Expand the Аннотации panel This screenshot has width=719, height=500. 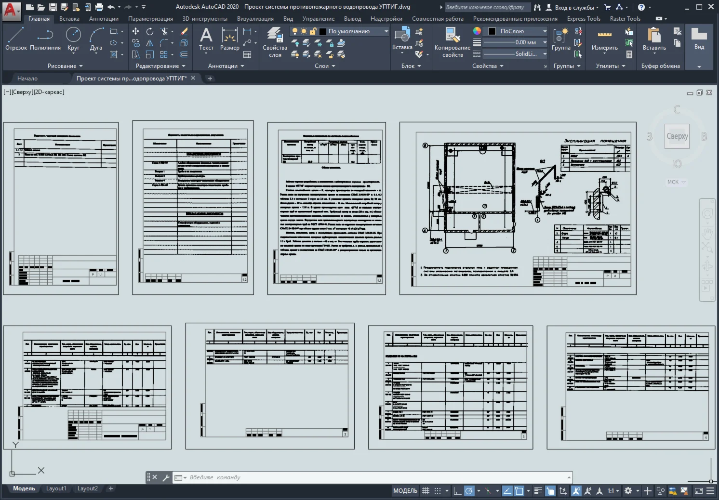(226, 66)
